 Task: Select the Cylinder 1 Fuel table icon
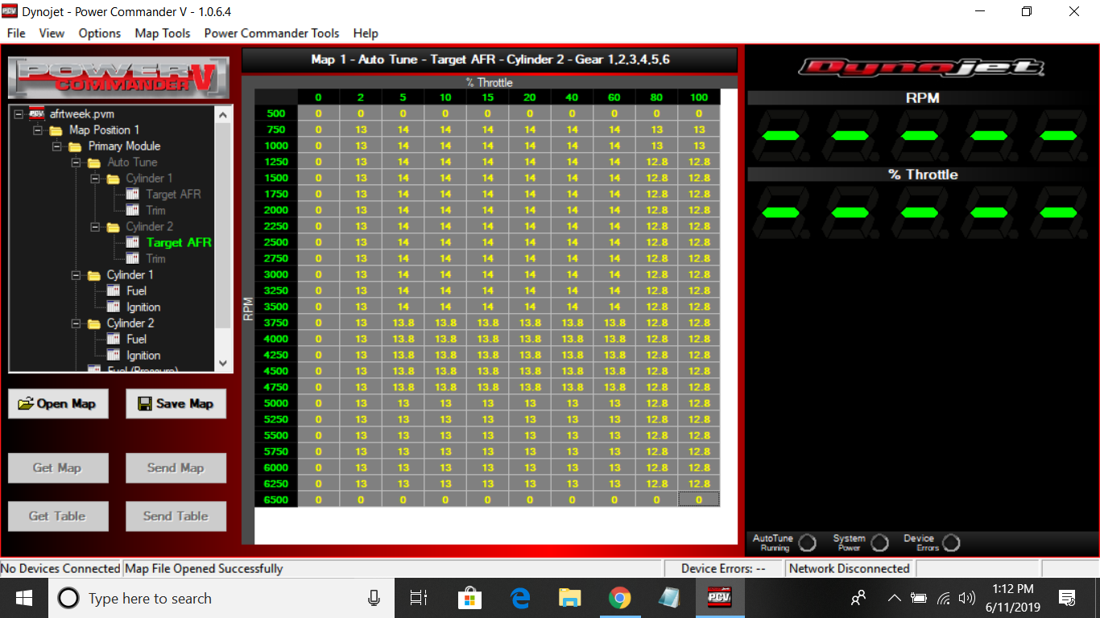pos(114,290)
